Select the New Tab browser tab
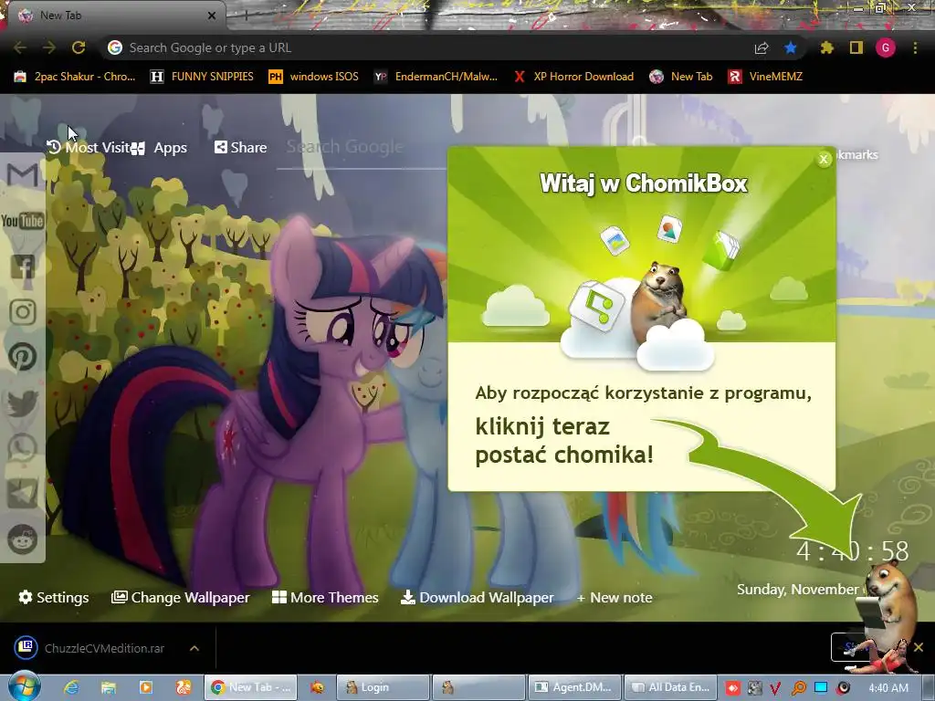 (113, 16)
